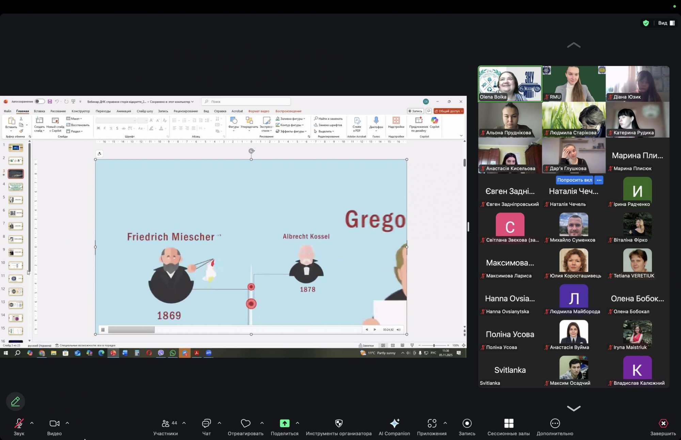Image resolution: width=681 pixels, height=440 pixels.
Task: Unmute microphone with Звук button
Action: coord(19,423)
